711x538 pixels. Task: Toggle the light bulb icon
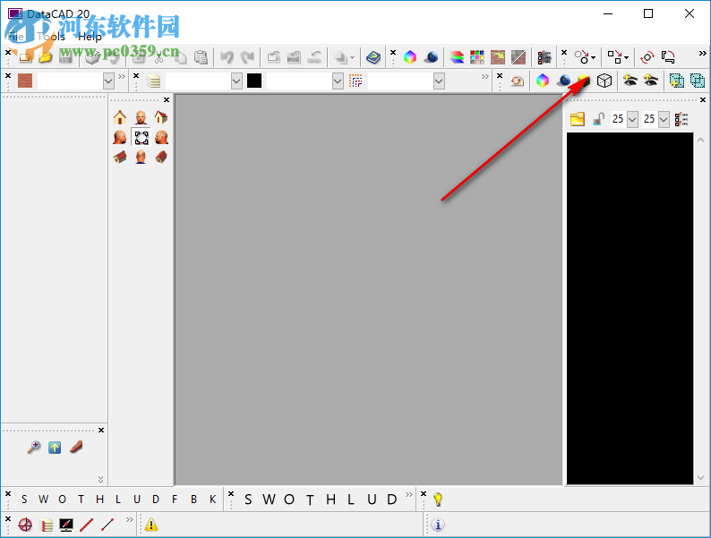(438, 499)
